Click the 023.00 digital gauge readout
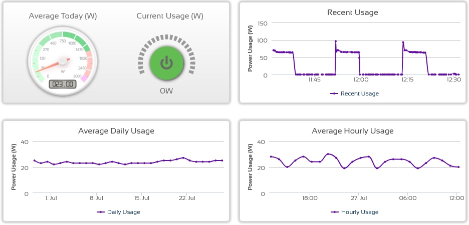This screenshot has height=225, width=469. 63,84
